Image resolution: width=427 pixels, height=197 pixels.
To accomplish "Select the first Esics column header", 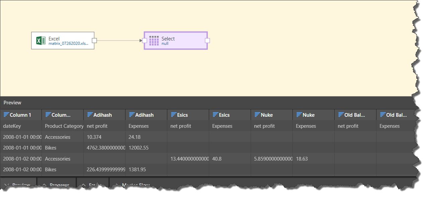I will click(182, 115).
